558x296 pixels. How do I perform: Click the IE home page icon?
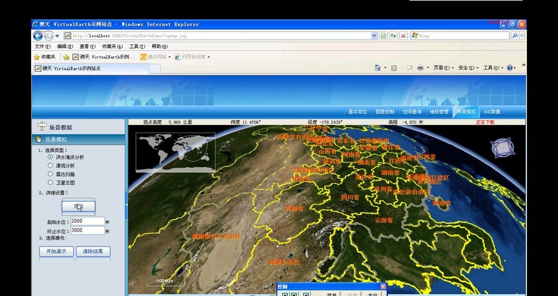pos(376,67)
